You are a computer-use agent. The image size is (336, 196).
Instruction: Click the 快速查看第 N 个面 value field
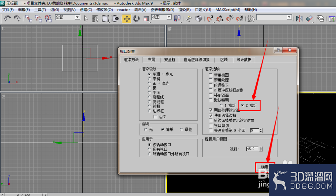255,130
